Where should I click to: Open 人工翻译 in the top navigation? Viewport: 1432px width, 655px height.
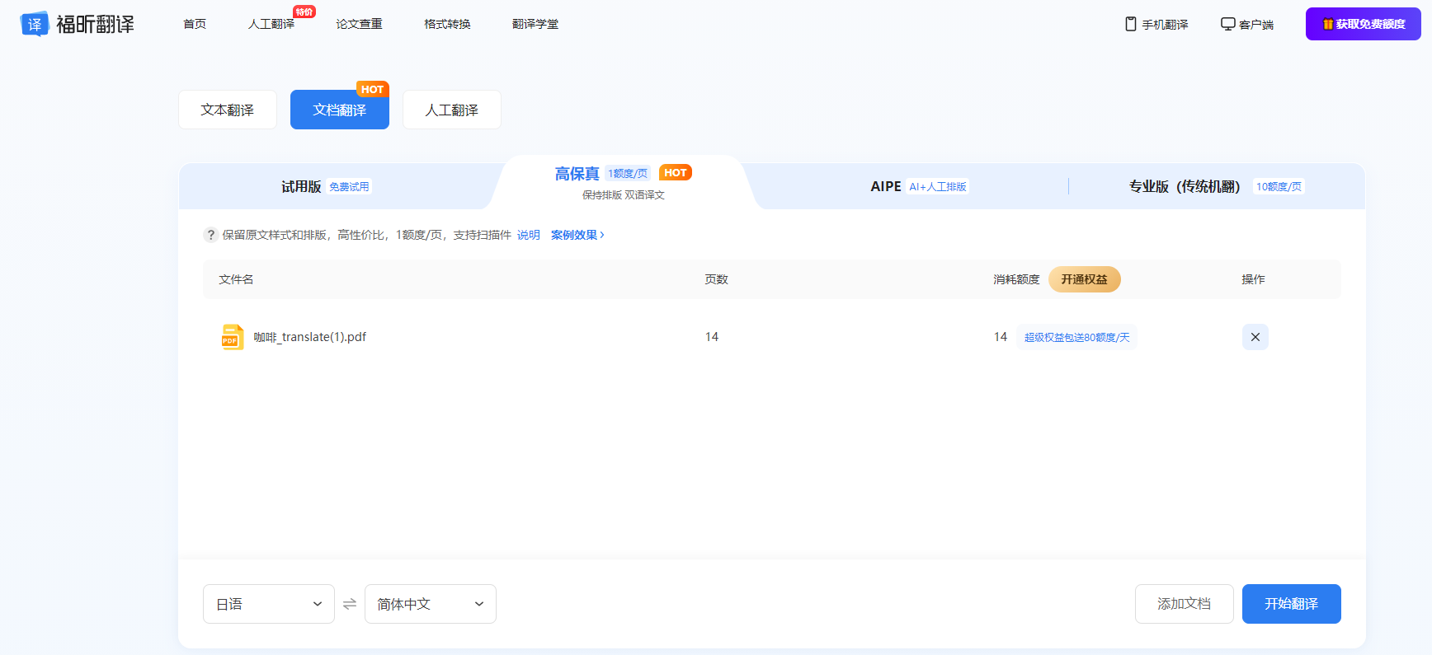click(271, 24)
